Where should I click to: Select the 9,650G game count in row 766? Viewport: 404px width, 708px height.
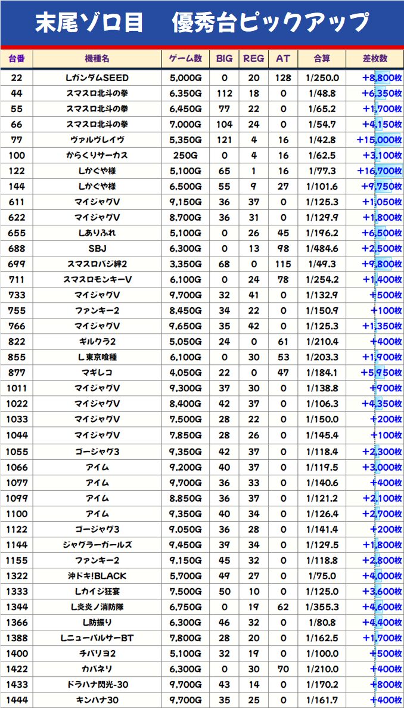[x=186, y=326]
